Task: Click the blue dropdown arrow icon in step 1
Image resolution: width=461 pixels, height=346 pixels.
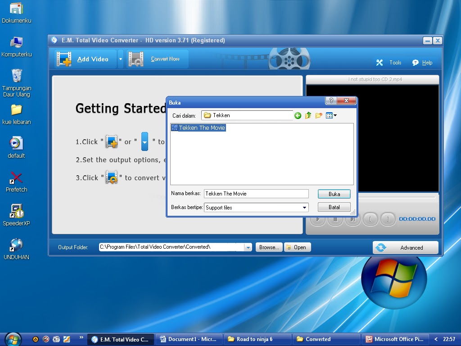Action: pos(145,141)
